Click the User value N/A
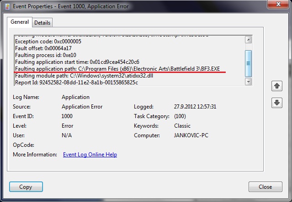The image size is (292, 202). tap(67, 135)
